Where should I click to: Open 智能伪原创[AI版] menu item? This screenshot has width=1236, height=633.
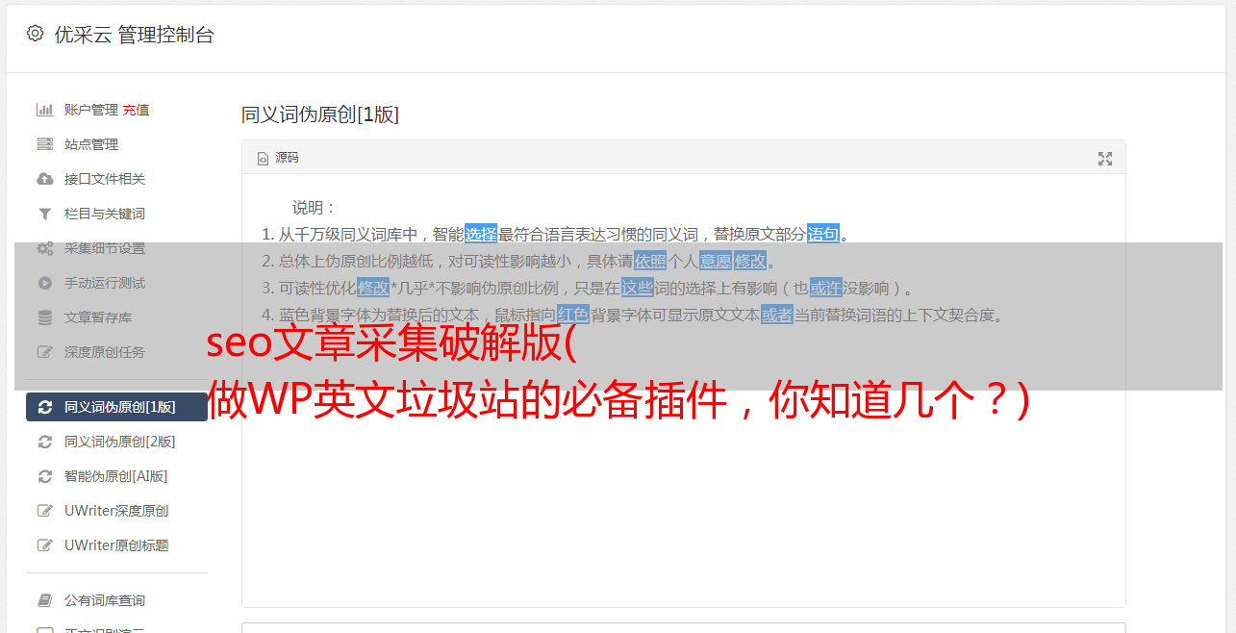[116, 476]
